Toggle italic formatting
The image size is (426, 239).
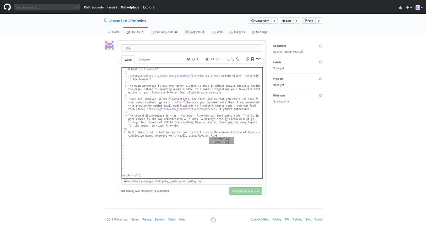(x=197, y=59)
